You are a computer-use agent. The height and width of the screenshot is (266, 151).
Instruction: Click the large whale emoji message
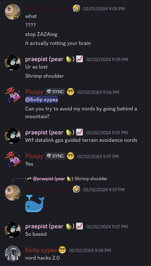pos(35,203)
